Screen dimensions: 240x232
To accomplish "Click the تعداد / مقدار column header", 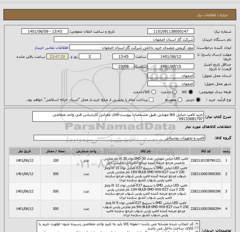I will tap(56, 151).
